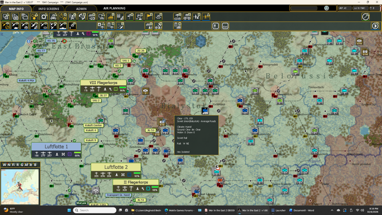
Task: Select the aircraft over ship mode icon
Action: coord(63,26)
